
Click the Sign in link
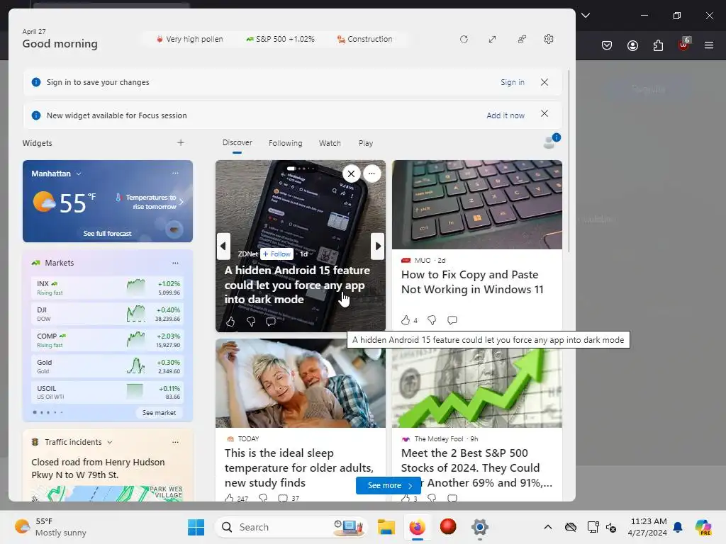[512, 82]
